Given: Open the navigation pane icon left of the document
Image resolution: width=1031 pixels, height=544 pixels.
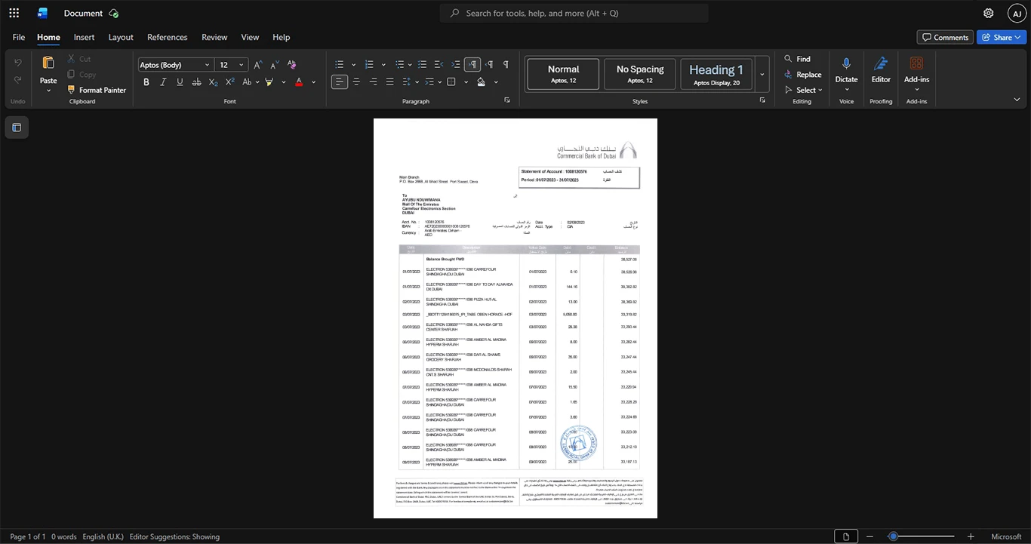Looking at the screenshot, I should point(17,128).
